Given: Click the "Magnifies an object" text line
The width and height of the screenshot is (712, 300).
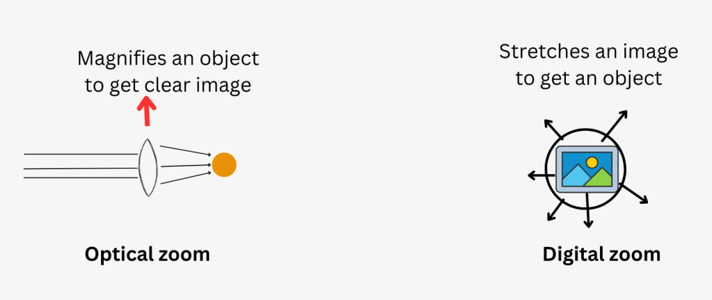Looking at the screenshot, I should pos(168,58).
